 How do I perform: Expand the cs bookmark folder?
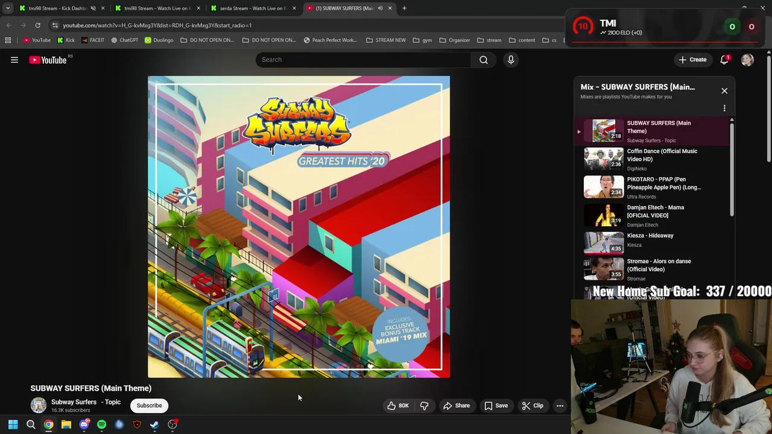[549, 40]
